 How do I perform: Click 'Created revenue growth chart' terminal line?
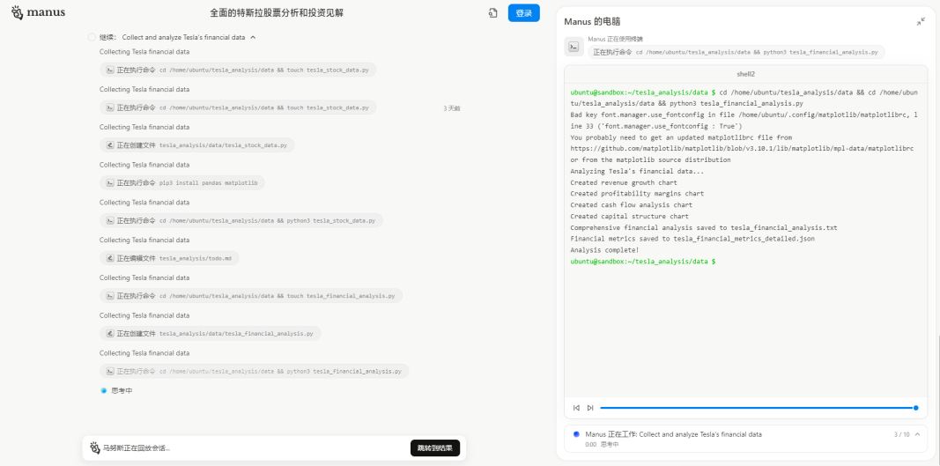coord(624,182)
